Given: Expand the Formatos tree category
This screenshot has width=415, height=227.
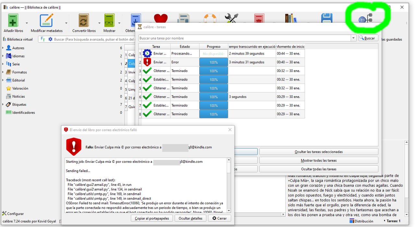Looking at the screenshot, I should pyautogui.click(x=3, y=72).
